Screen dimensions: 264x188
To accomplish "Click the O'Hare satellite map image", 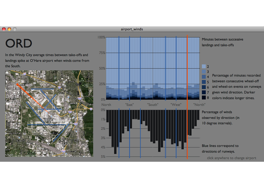I will click(49, 113).
